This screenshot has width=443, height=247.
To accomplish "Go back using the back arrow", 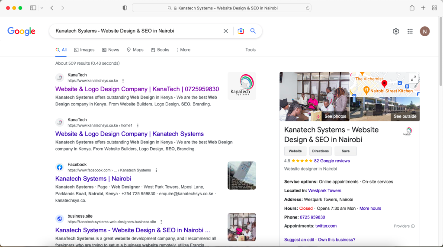I will (x=52, y=8).
